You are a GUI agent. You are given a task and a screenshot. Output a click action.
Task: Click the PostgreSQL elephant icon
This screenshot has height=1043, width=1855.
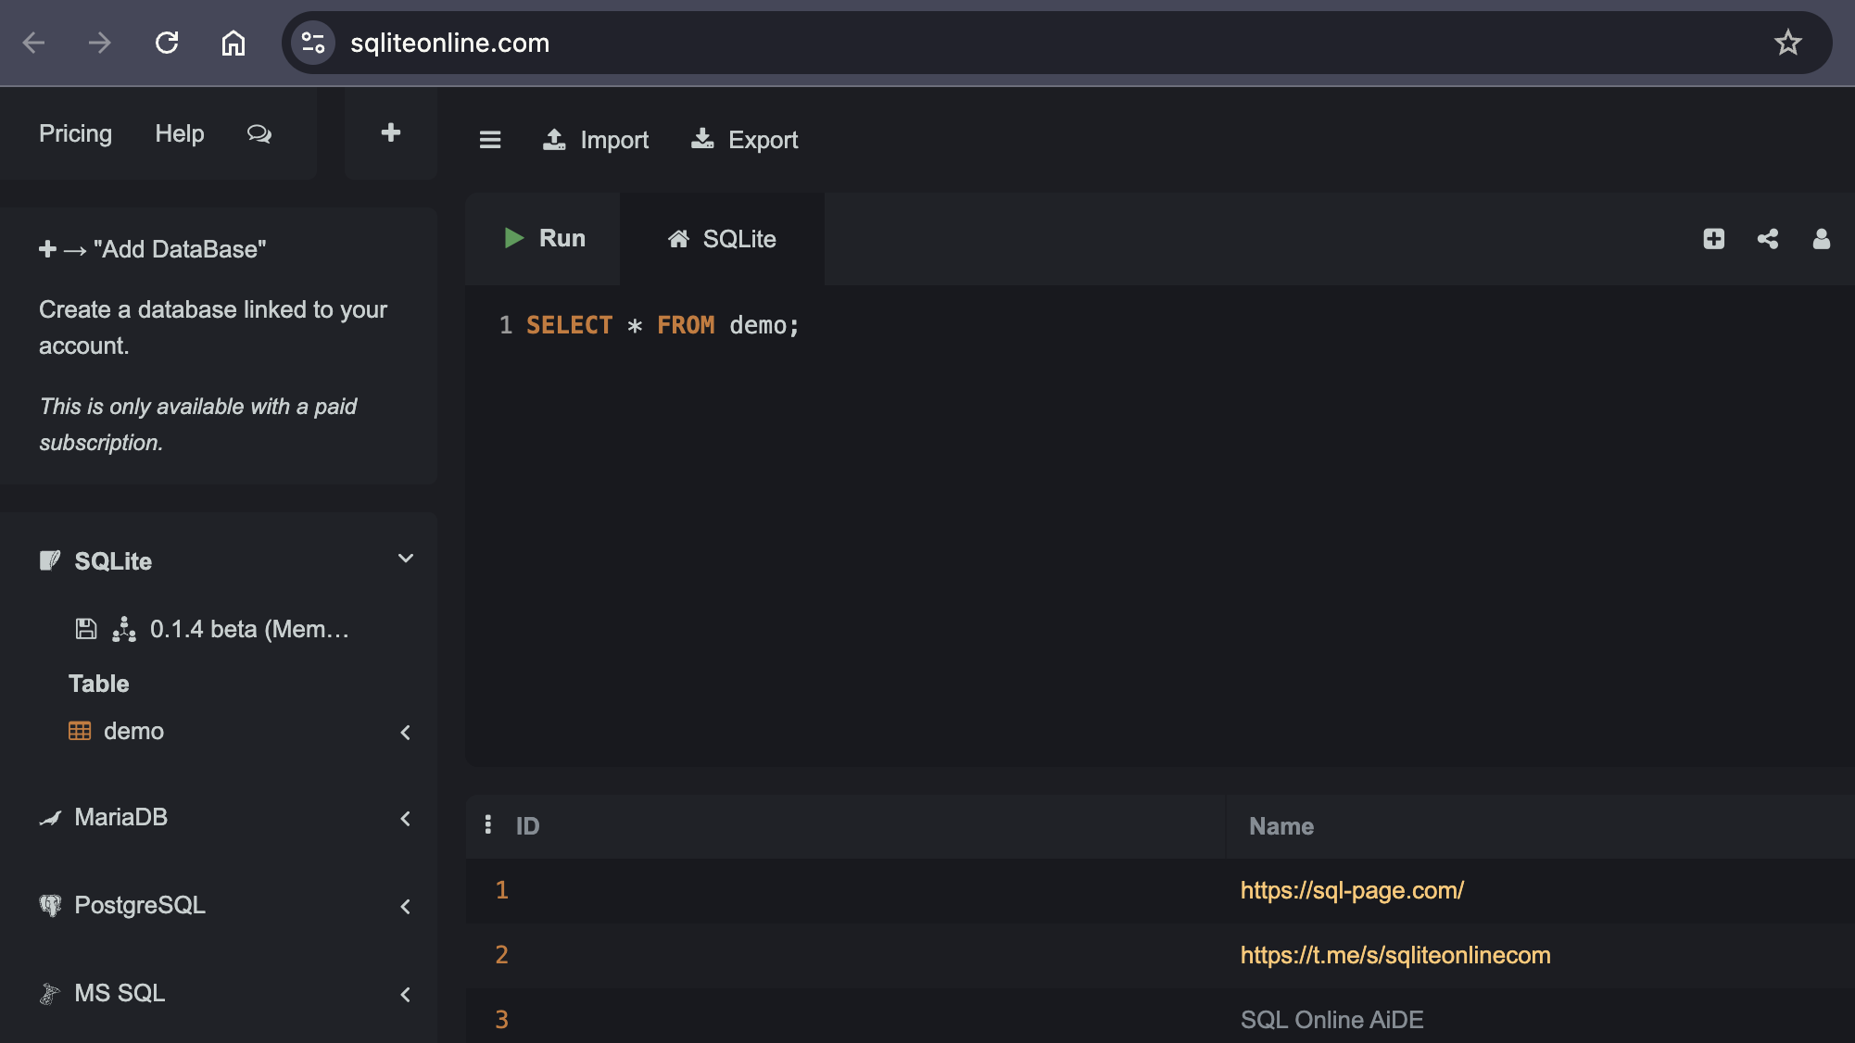click(x=50, y=905)
